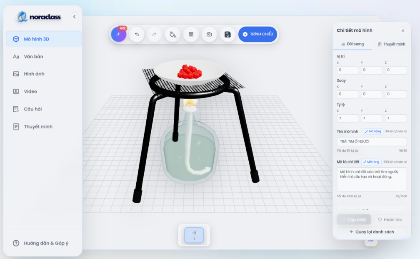Screen dimensions: 420x259
Task: Collapse the left sidebar with chevron
Action: (x=75, y=17)
